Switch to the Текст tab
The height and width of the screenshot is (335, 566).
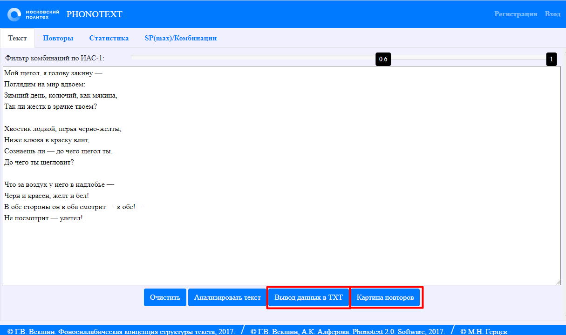(18, 38)
